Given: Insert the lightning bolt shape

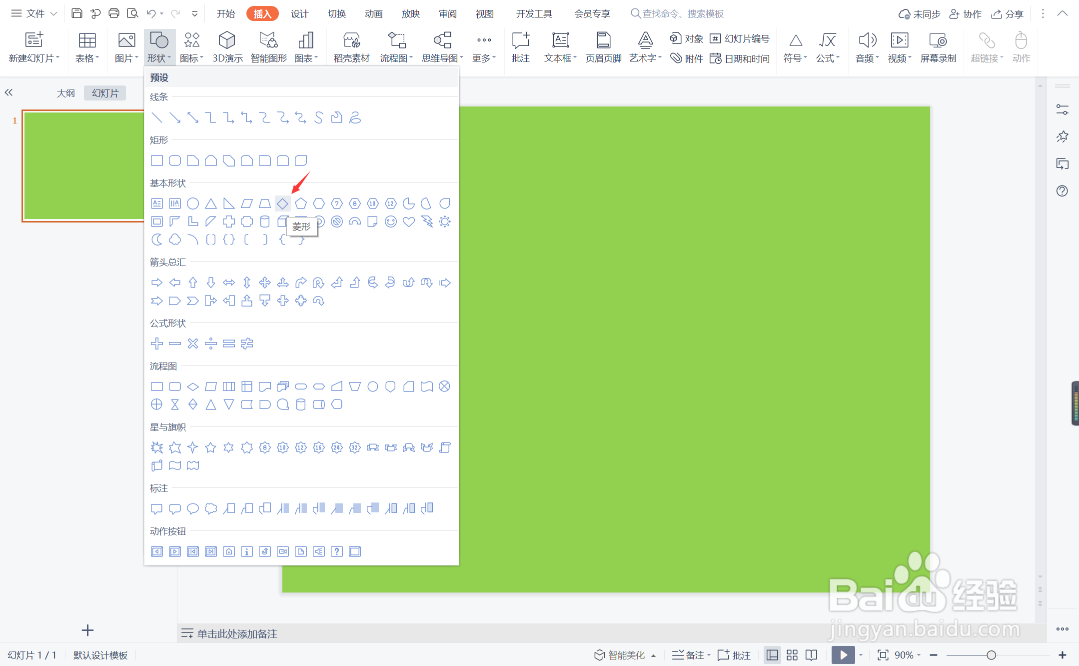Looking at the screenshot, I should 427,221.
